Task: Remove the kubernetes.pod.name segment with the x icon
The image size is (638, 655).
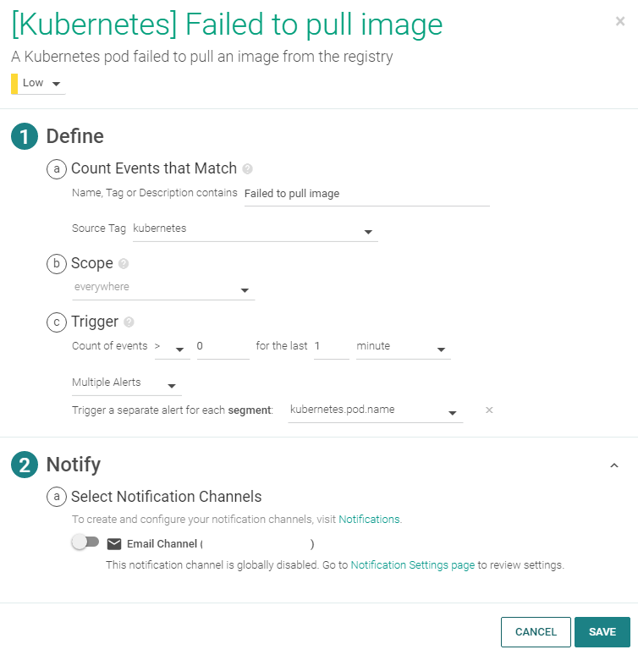Action: click(489, 410)
